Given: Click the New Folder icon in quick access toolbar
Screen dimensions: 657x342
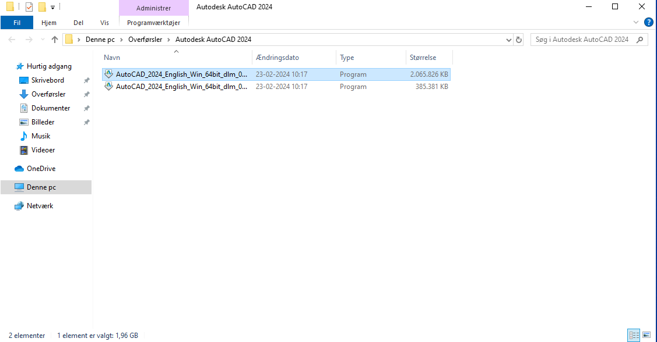Looking at the screenshot, I should (x=42, y=7).
